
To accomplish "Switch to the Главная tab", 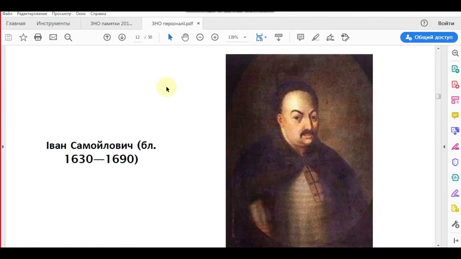I will coord(16,23).
